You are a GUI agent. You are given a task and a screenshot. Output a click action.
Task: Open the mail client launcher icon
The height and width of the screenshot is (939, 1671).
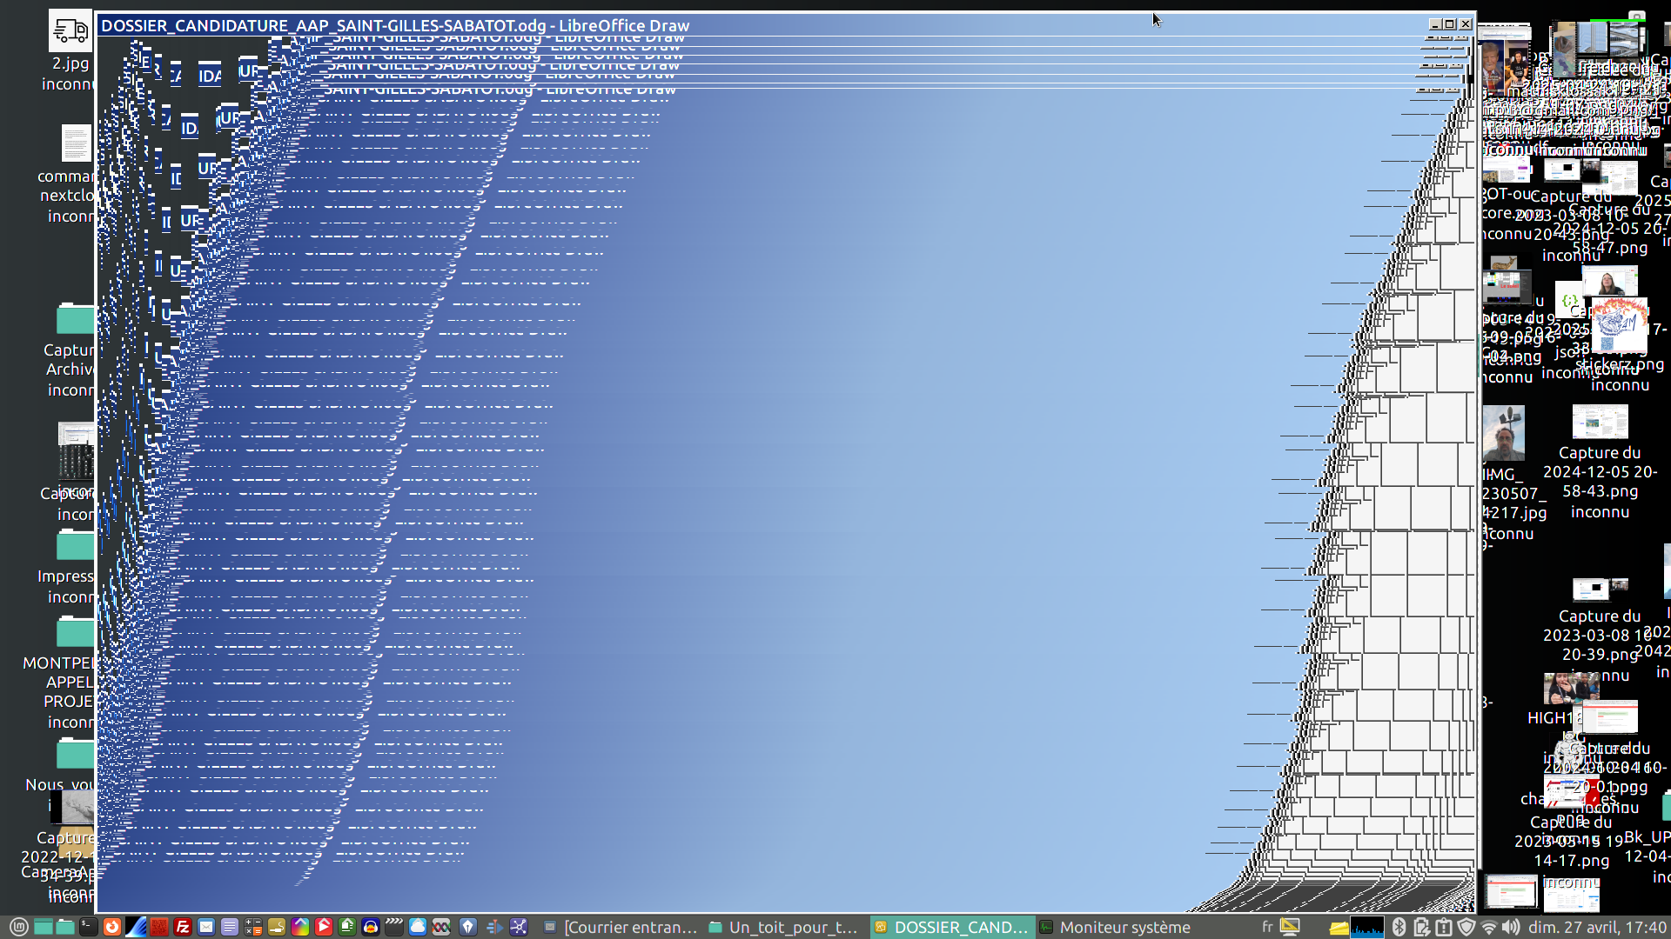206,927
